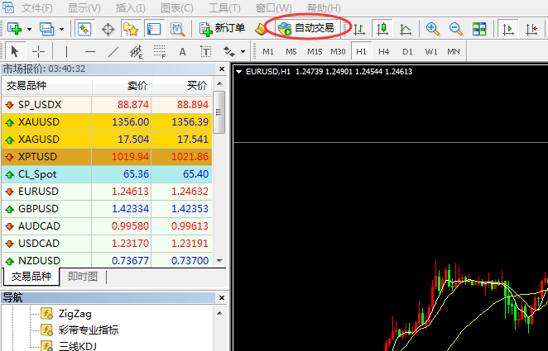Screen dimensions: 548x351
Task: Select the trendline tool
Action: click(x=113, y=51)
